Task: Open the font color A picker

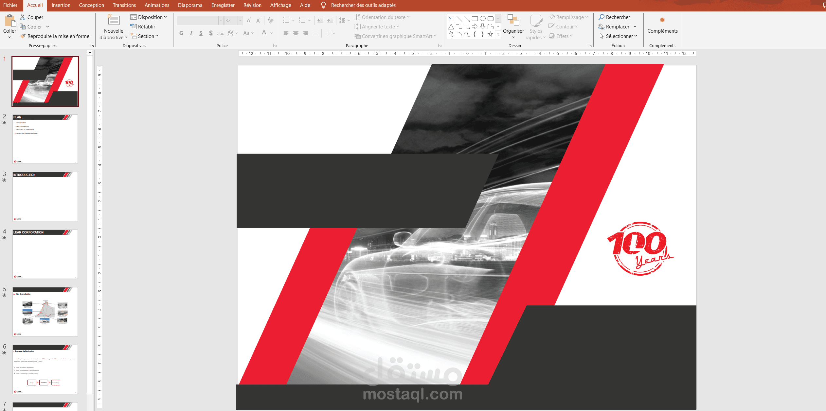Action: (x=264, y=33)
